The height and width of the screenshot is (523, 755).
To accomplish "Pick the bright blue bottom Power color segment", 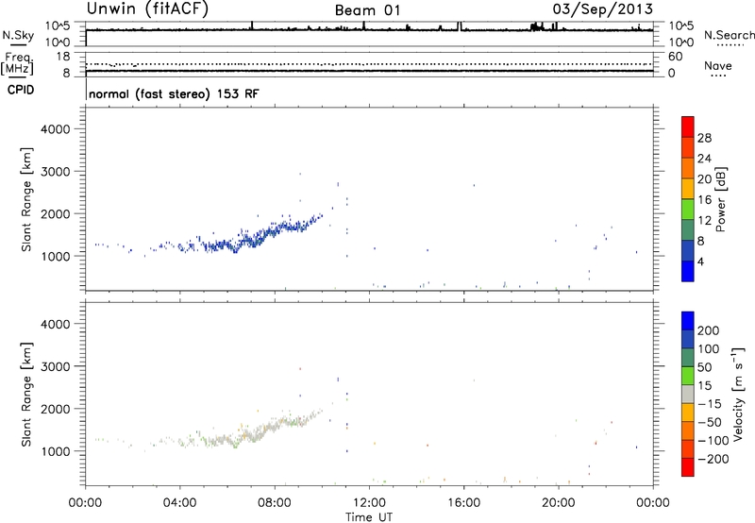I will coord(688,271).
